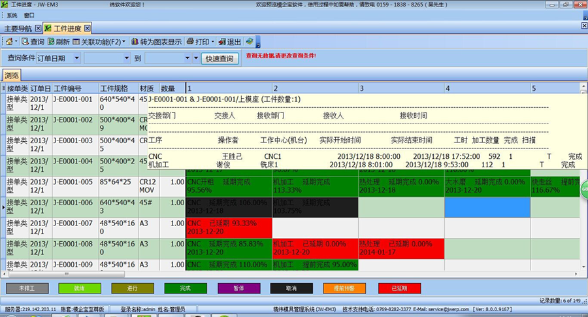Expand the 关联功能(F2) dropdown arrow

[x=123, y=42]
